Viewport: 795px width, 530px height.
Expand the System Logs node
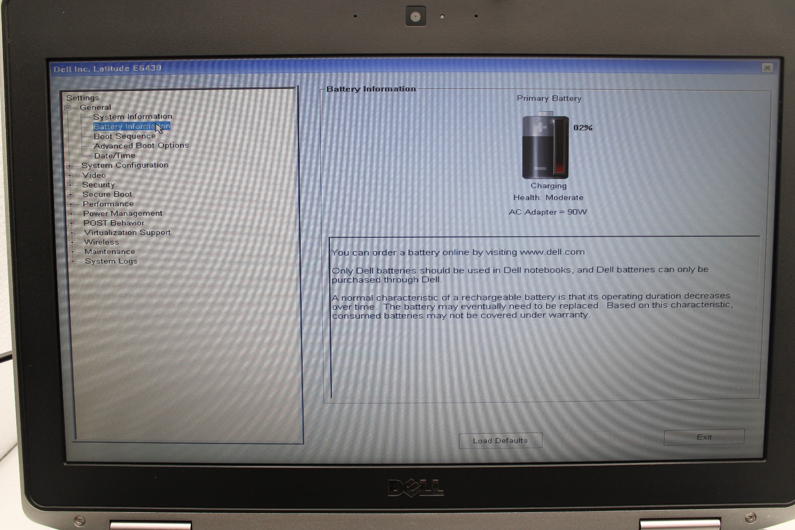[73, 261]
